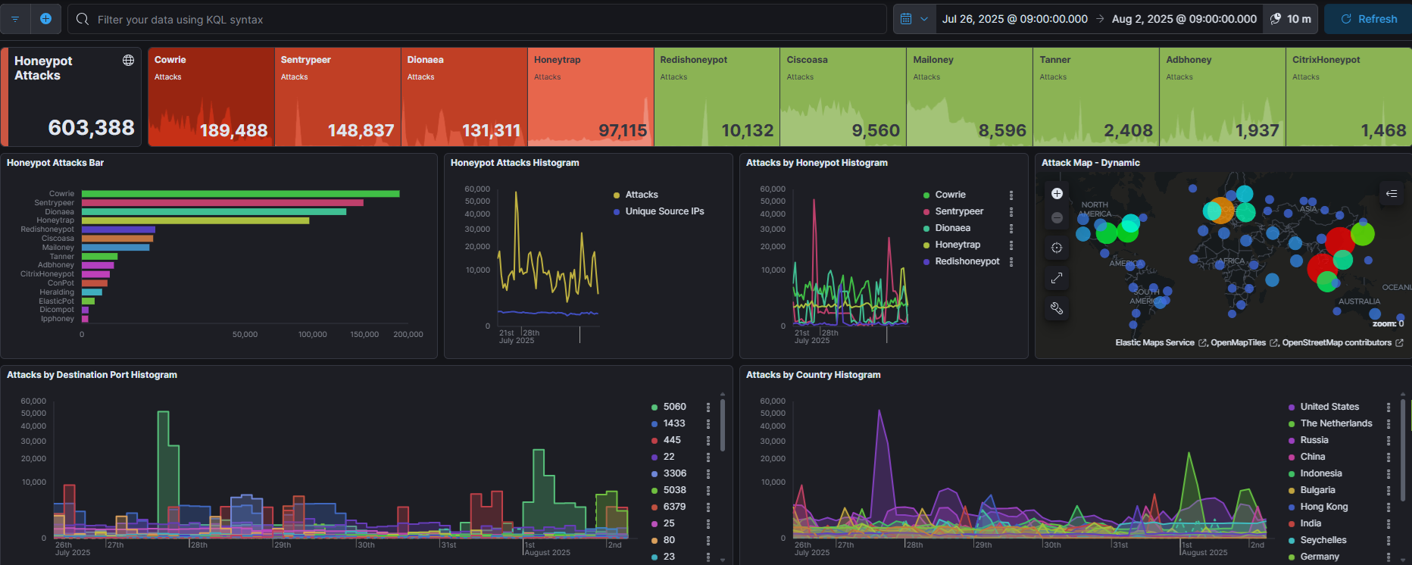This screenshot has width=1412, height=565.
Task: Open legend options for port 5038
Action: (708, 490)
